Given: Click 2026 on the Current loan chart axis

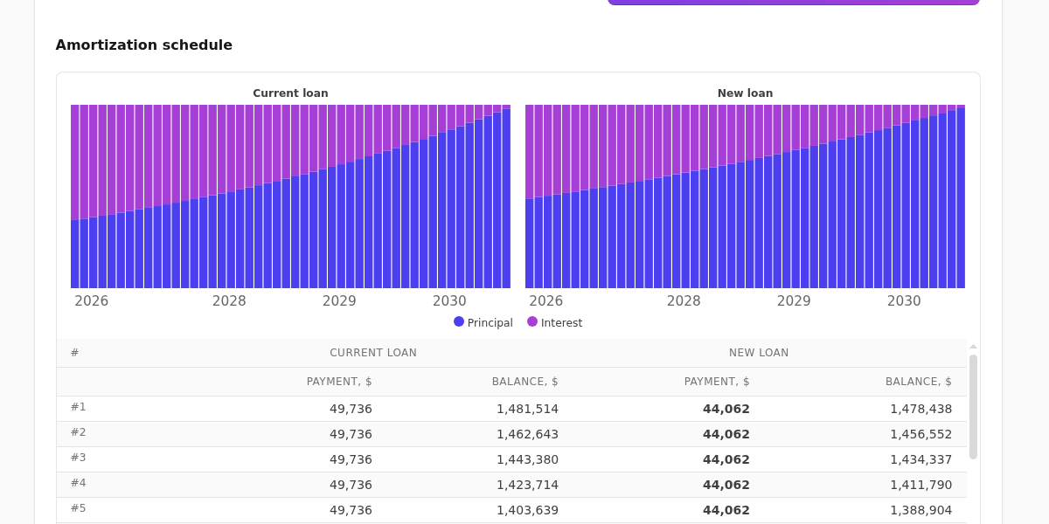Looking at the screenshot, I should tap(92, 300).
